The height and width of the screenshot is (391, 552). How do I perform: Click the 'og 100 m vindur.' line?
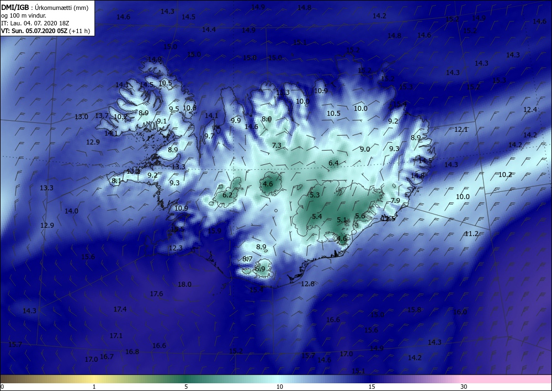[24, 15]
